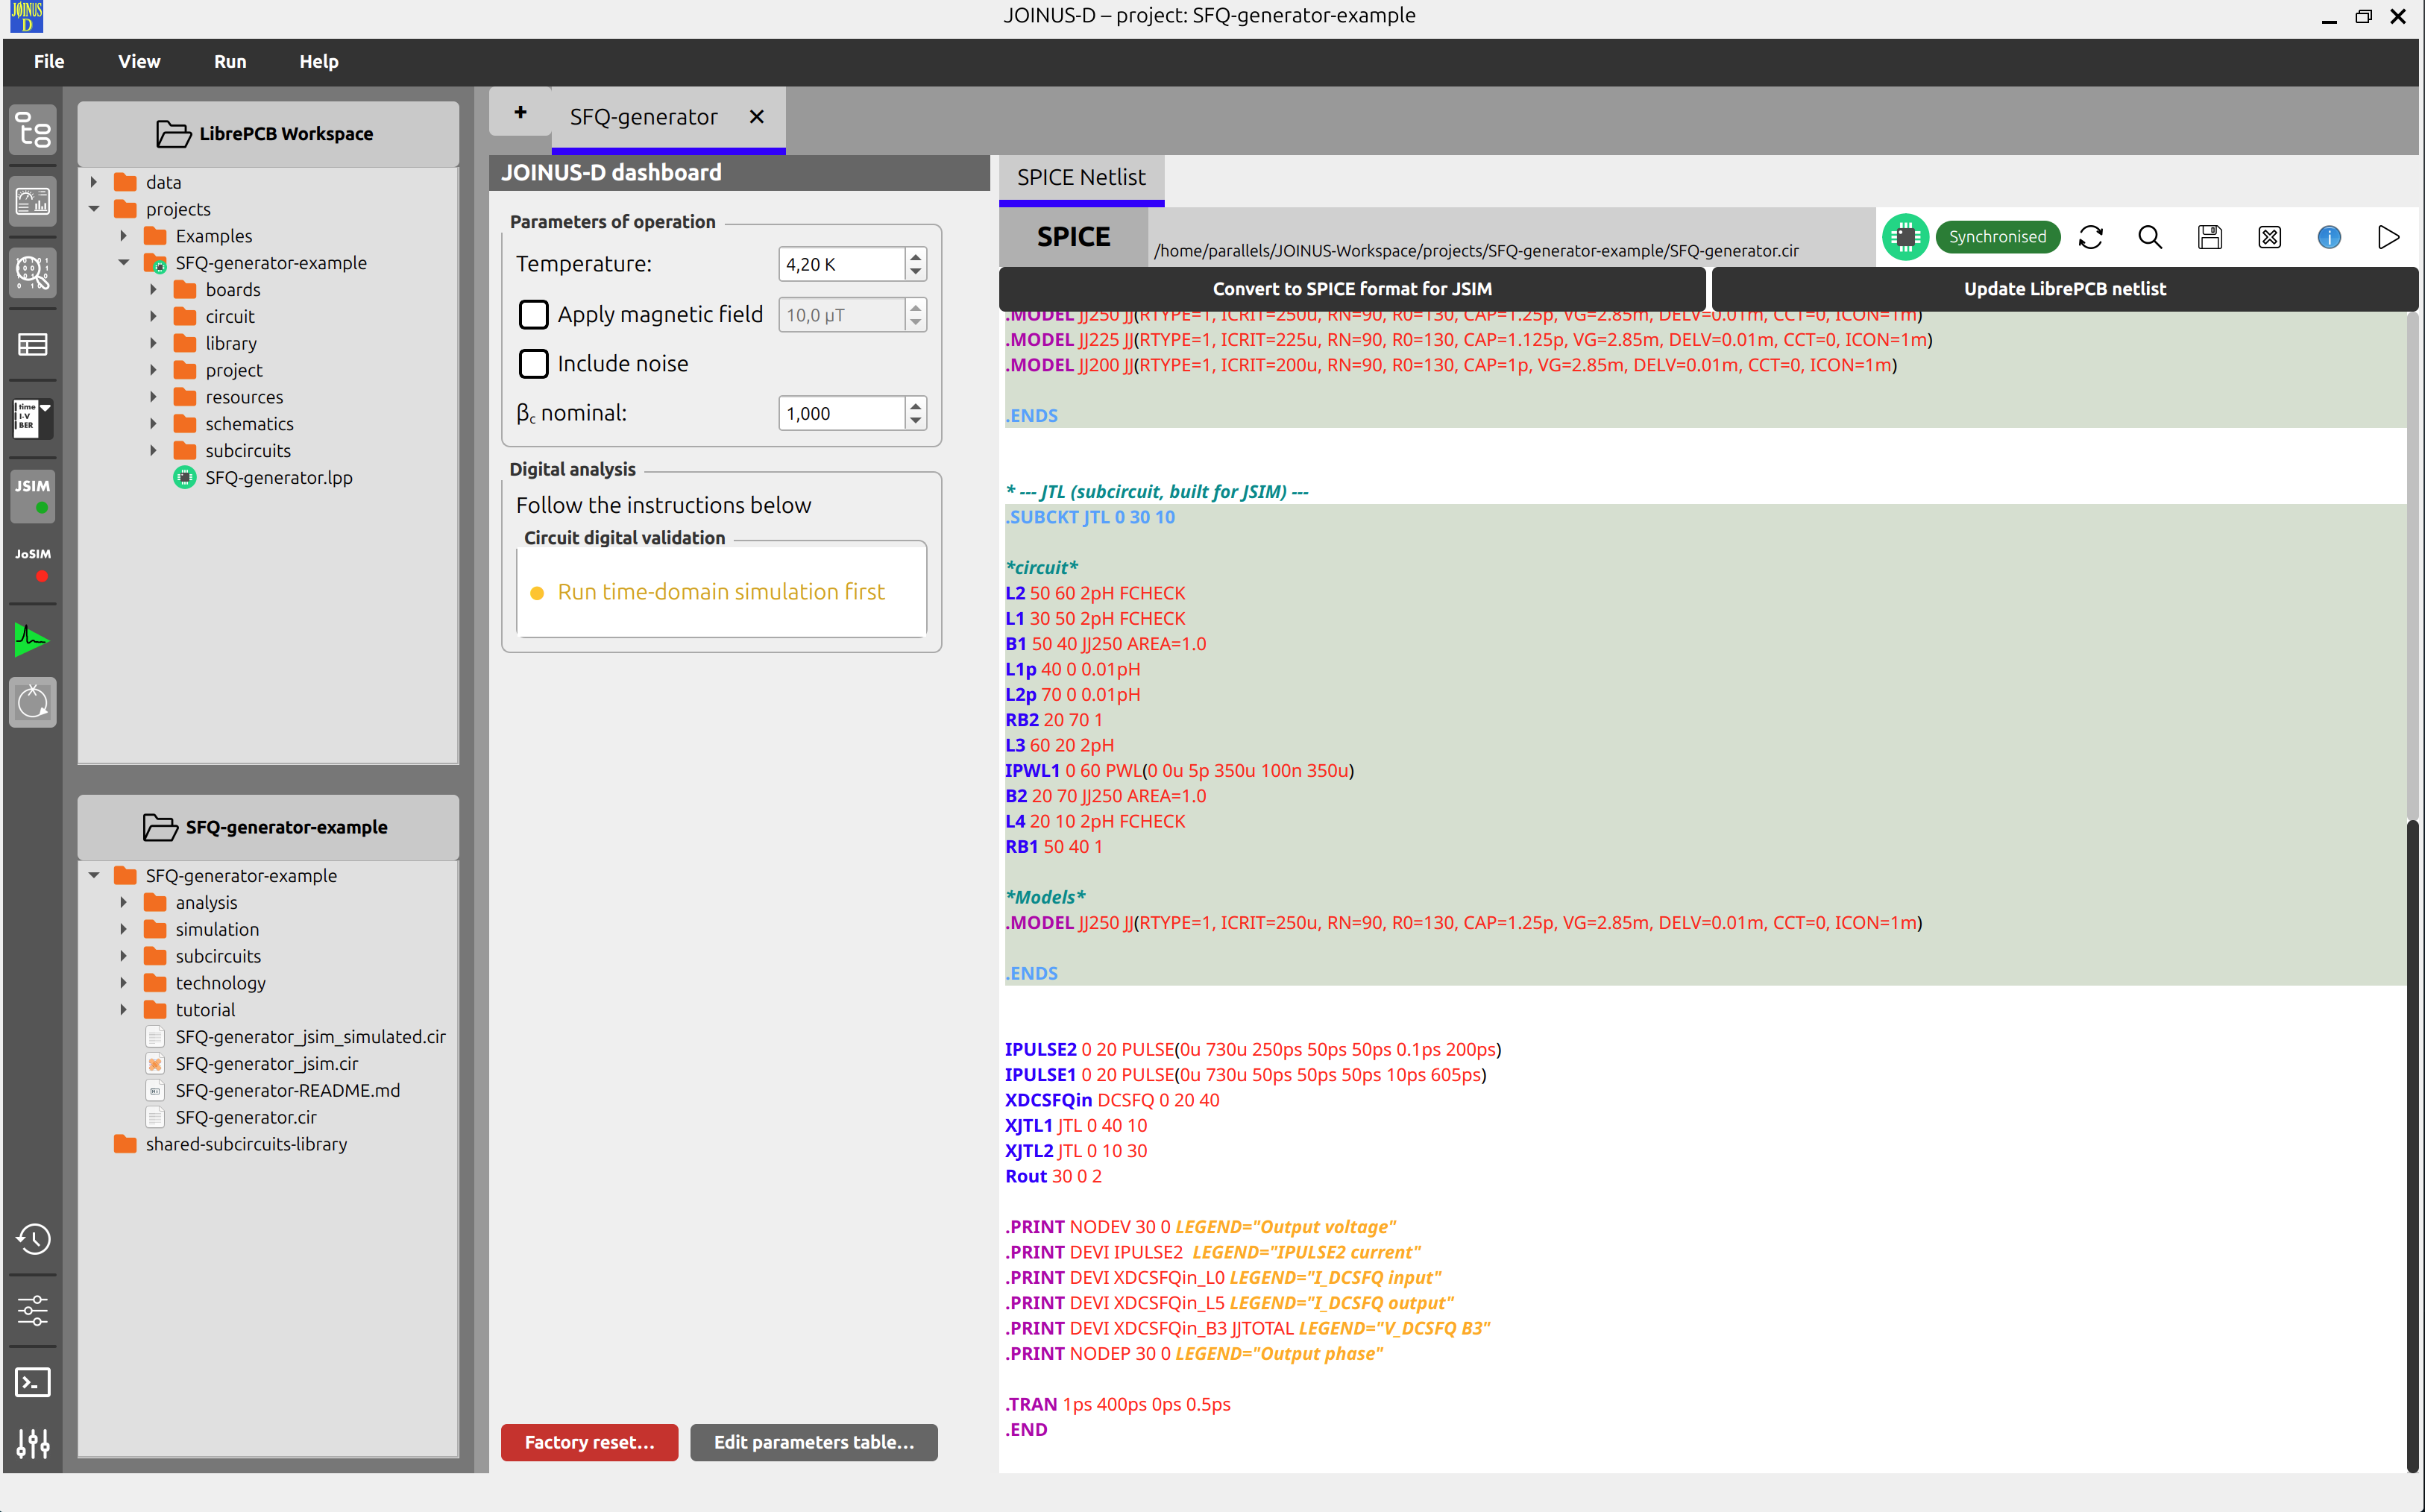Click the LibrePCB Workspace panel header
The image size is (2425, 1512).
[x=268, y=134]
